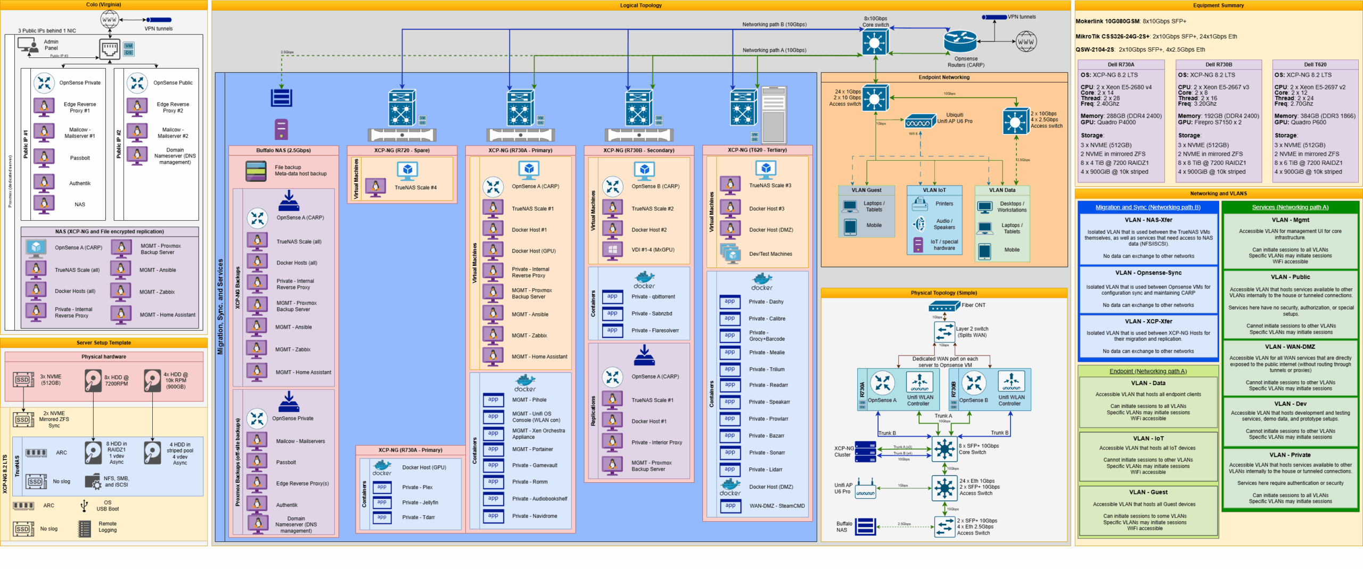
Task: Select the File backup meta-data host icon
Action: pyautogui.click(x=256, y=171)
